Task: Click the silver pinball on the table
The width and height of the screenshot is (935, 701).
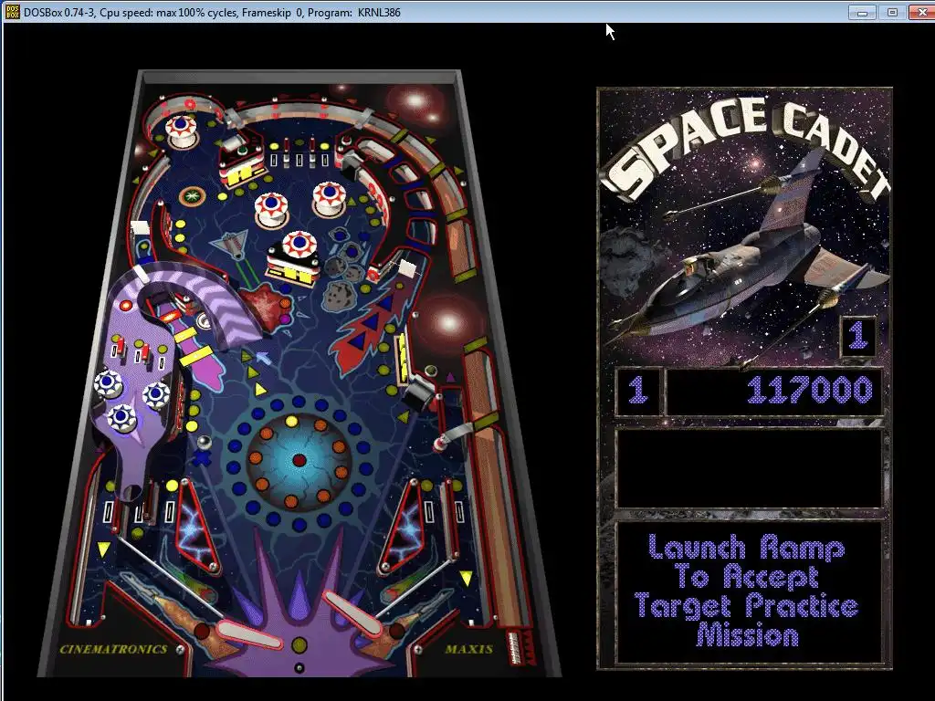Action: pyautogui.click(x=204, y=443)
